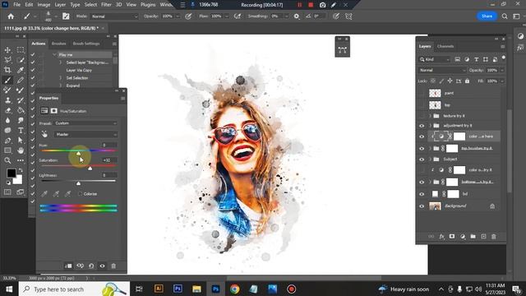The width and height of the screenshot is (526, 296).
Task: Hide the background layer
Action: (x=422, y=206)
